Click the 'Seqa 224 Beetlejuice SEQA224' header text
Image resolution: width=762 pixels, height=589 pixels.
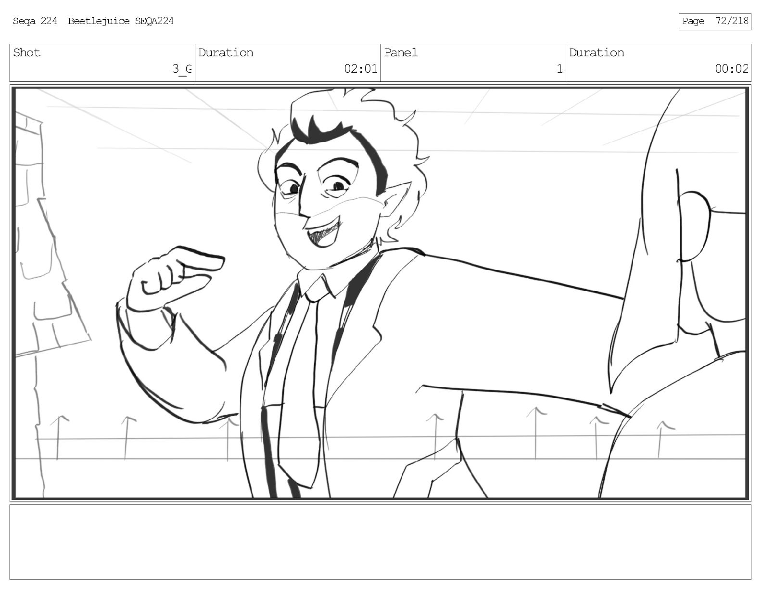pos(93,21)
